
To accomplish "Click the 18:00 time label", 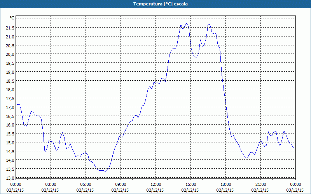I will 226,185.
